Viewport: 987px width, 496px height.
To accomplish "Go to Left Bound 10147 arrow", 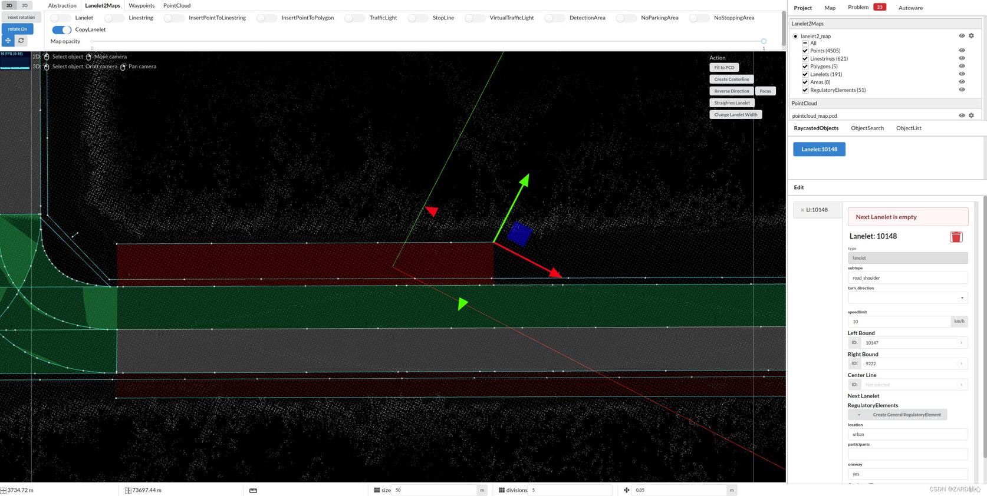I will pyautogui.click(x=961, y=343).
